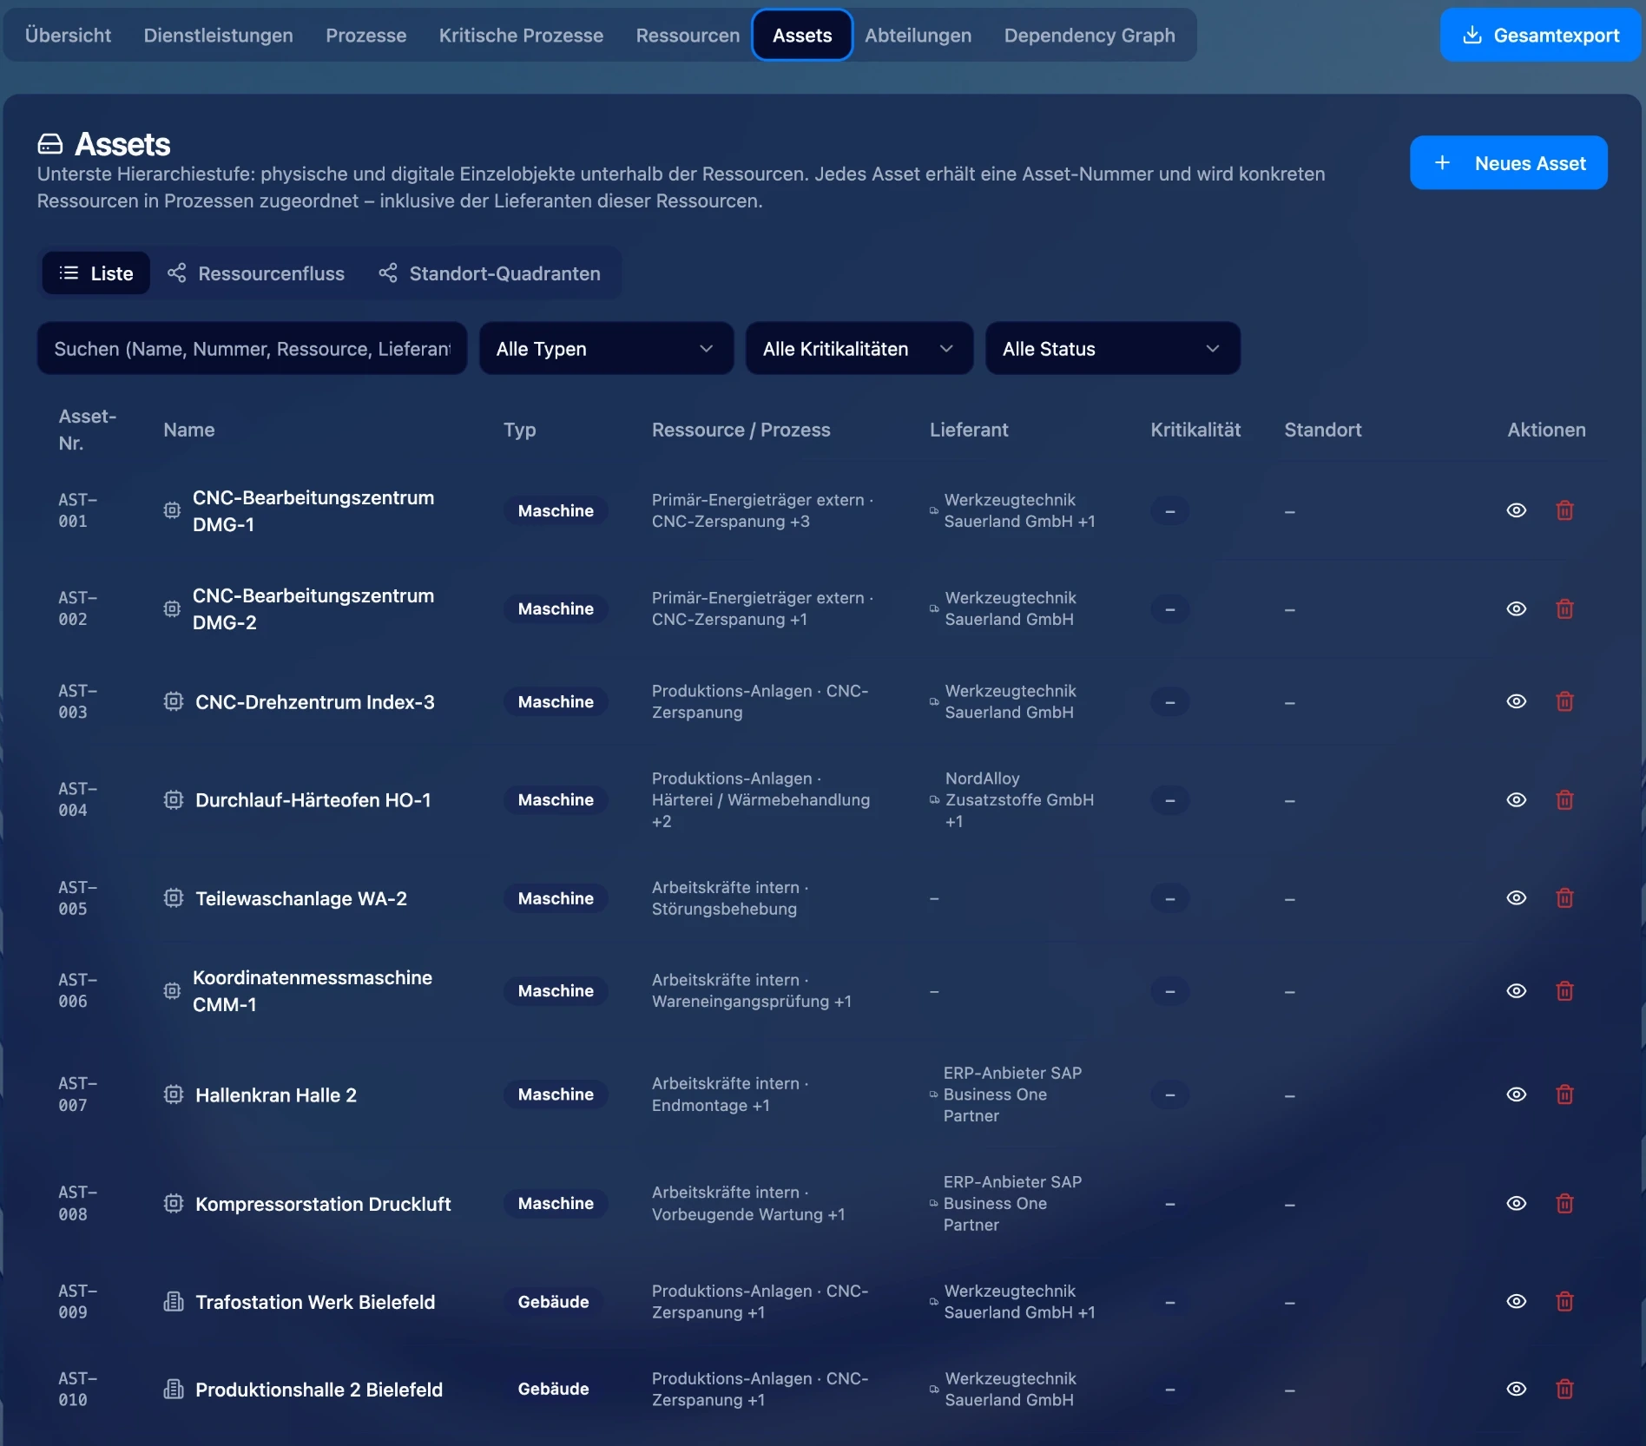This screenshot has height=1446, width=1646.
Task: Click supplier link icon in AST-004 row
Action: tap(934, 799)
